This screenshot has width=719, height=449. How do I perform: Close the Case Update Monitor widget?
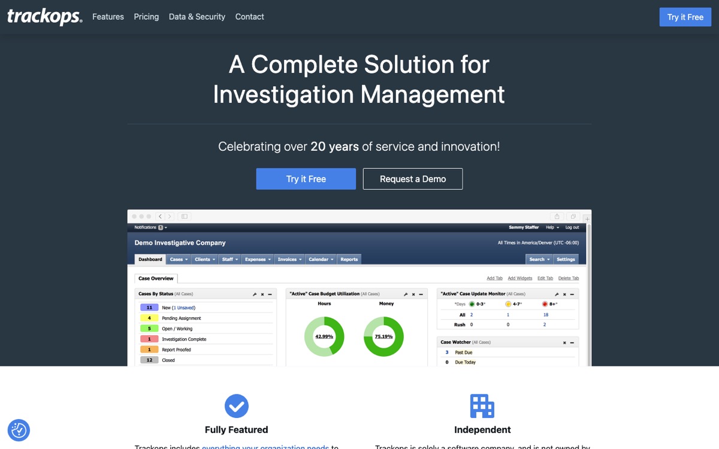[x=564, y=294]
